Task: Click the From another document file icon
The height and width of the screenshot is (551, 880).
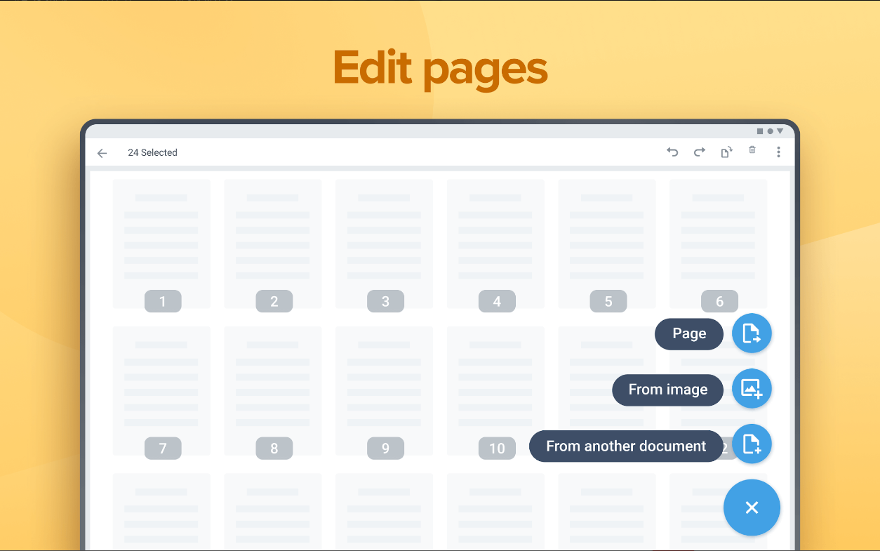Action: coord(752,444)
